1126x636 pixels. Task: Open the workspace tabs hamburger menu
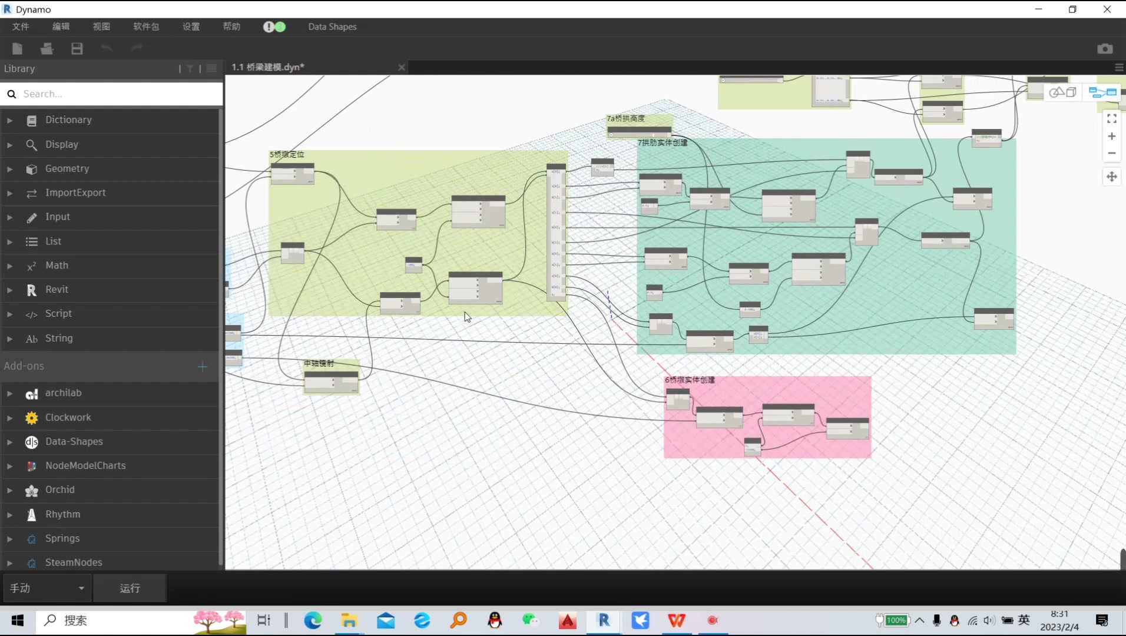(1119, 68)
